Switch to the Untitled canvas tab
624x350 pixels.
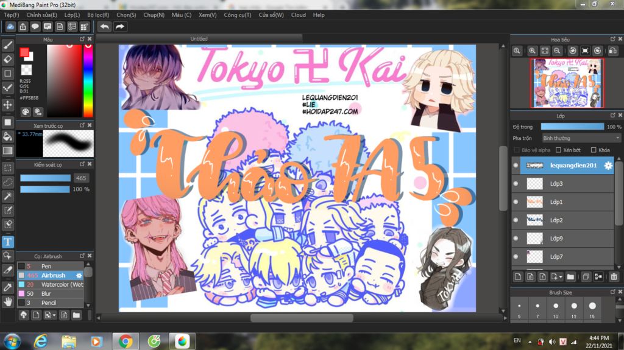(199, 38)
